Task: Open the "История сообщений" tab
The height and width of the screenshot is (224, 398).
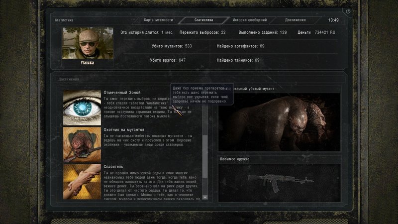Action: tap(249, 20)
